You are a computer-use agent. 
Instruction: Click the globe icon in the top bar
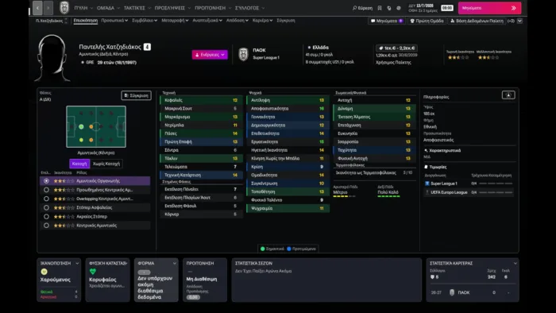399,8
